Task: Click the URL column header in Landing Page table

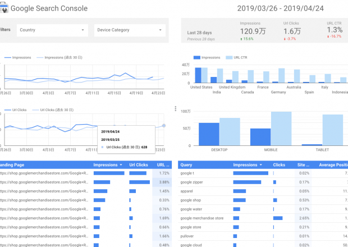Action: (x=163, y=165)
